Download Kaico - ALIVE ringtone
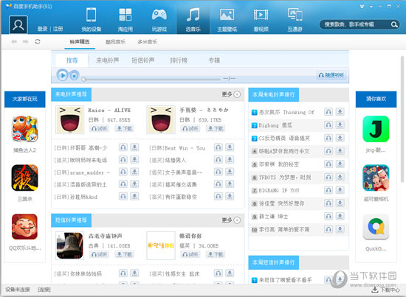The height and width of the screenshot is (297, 406). pos(124,128)
